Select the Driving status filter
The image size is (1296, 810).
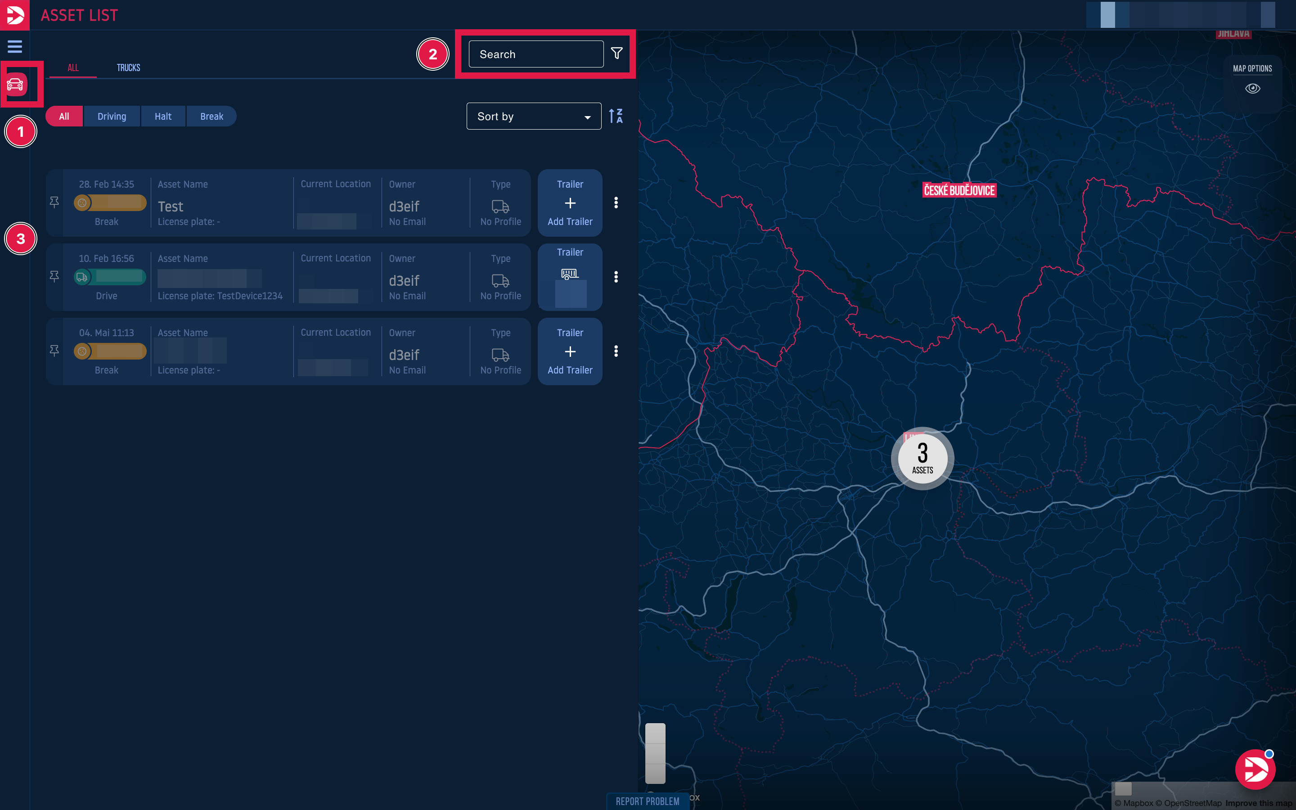[x=112, y=116]
